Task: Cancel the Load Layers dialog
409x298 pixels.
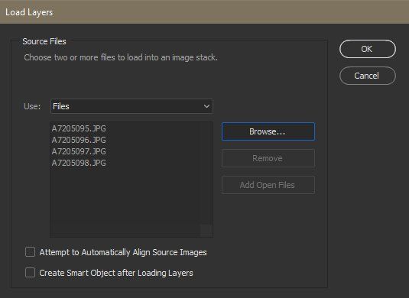Action: [368, 76]
